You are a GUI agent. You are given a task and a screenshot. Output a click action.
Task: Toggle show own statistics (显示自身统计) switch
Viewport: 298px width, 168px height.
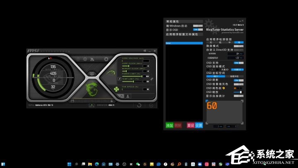pyautogui.click(x=238, y=96)
